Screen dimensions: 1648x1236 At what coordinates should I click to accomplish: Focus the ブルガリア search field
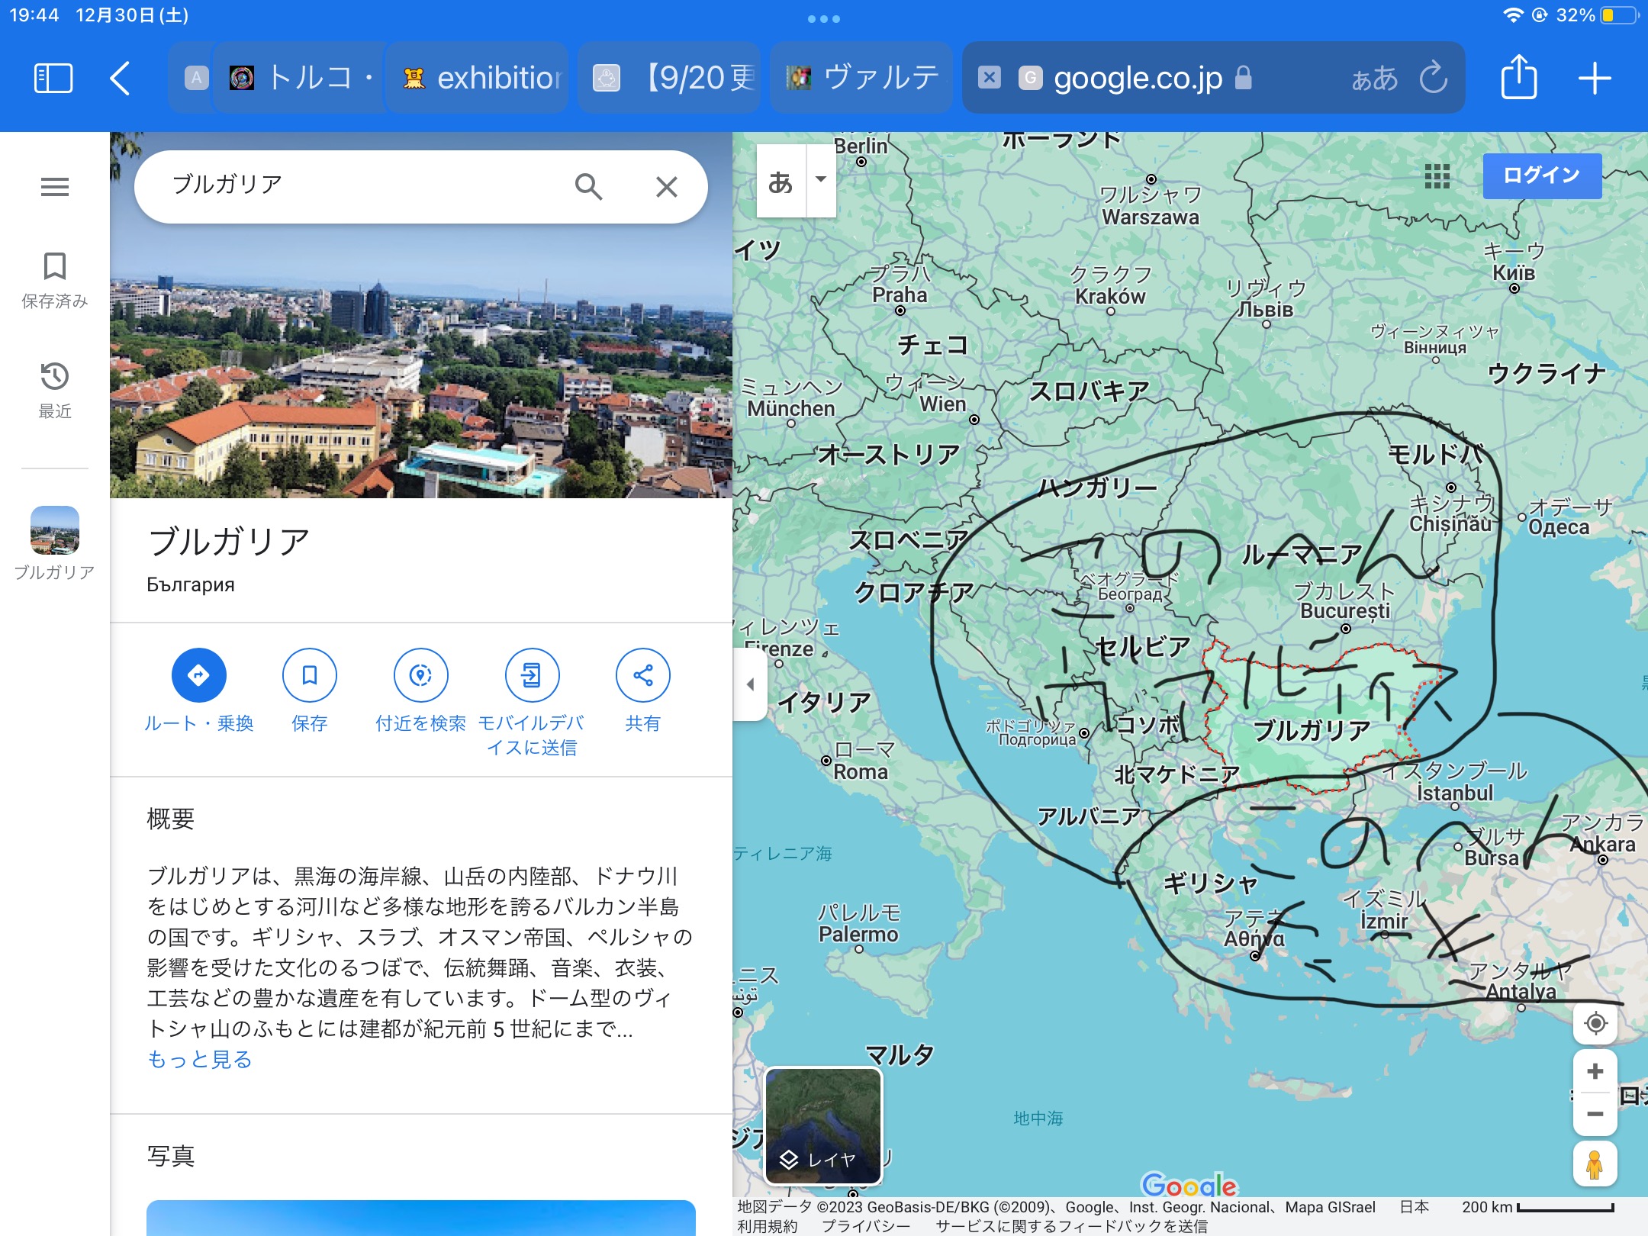pos(359,185)
